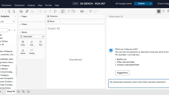169x95 pixels.
Task: Select the Sheet 45 tab
Action: pyautogui.click(x=11, y=92)
